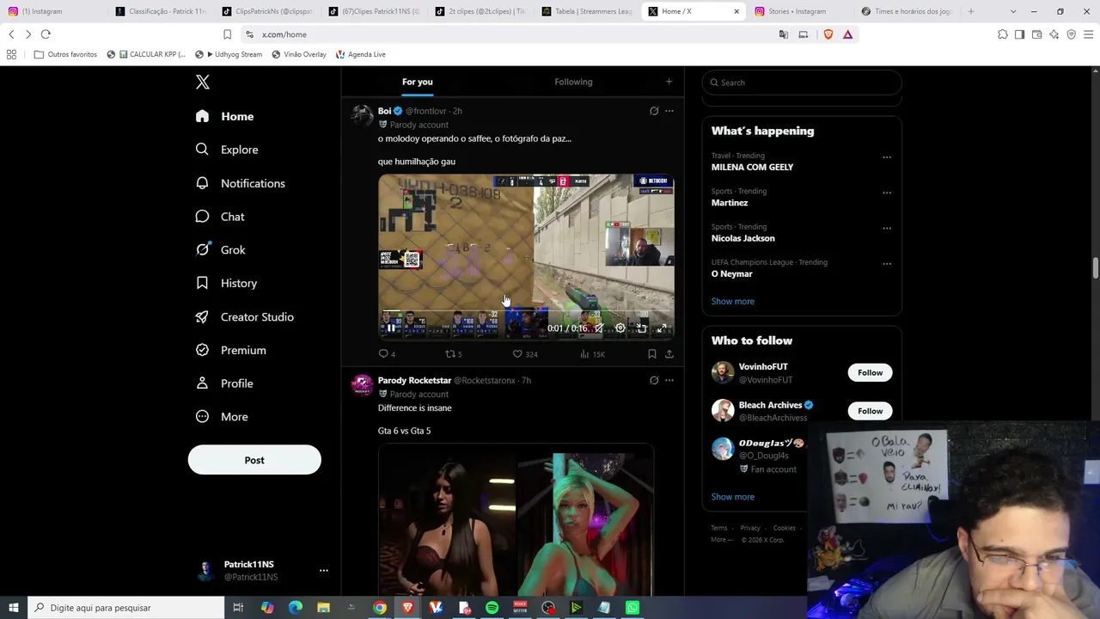Expand the More menu in sidebar
This screenshot has height=619, width=1100.
pos(222,417)
